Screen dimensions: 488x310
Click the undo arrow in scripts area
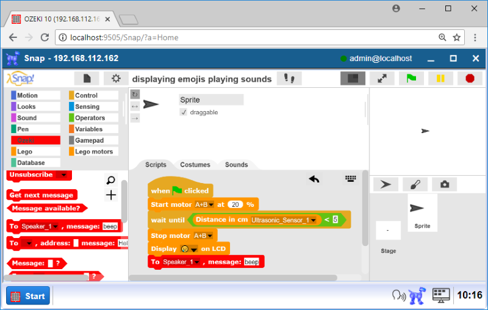pos(314,179)
